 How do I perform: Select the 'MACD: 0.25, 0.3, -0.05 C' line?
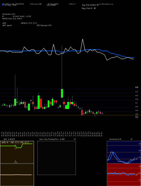(x=12, y=19)
